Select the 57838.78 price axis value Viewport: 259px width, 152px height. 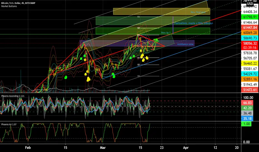point(250,53)
